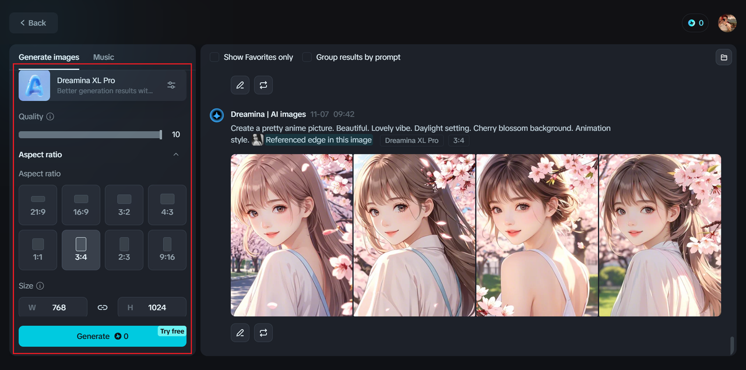Open the second generated anime image
Viewport: 746px width, 370px height.
pyautogui.click(x=414, y=235)
